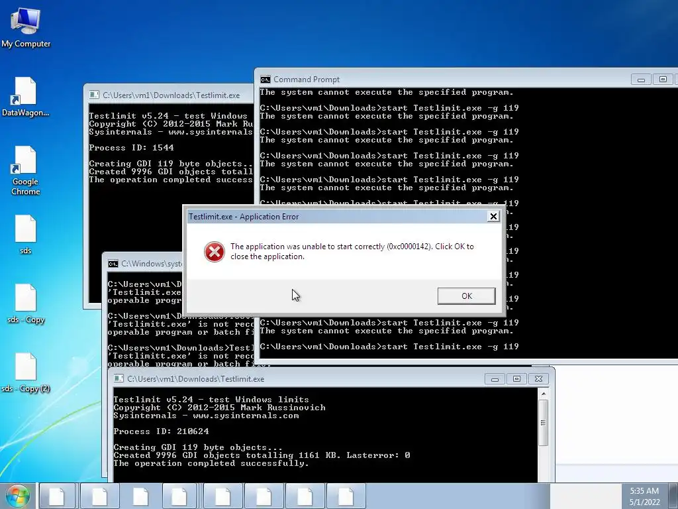Click 'Process ID: 1544' text in console

coord(132,148)
